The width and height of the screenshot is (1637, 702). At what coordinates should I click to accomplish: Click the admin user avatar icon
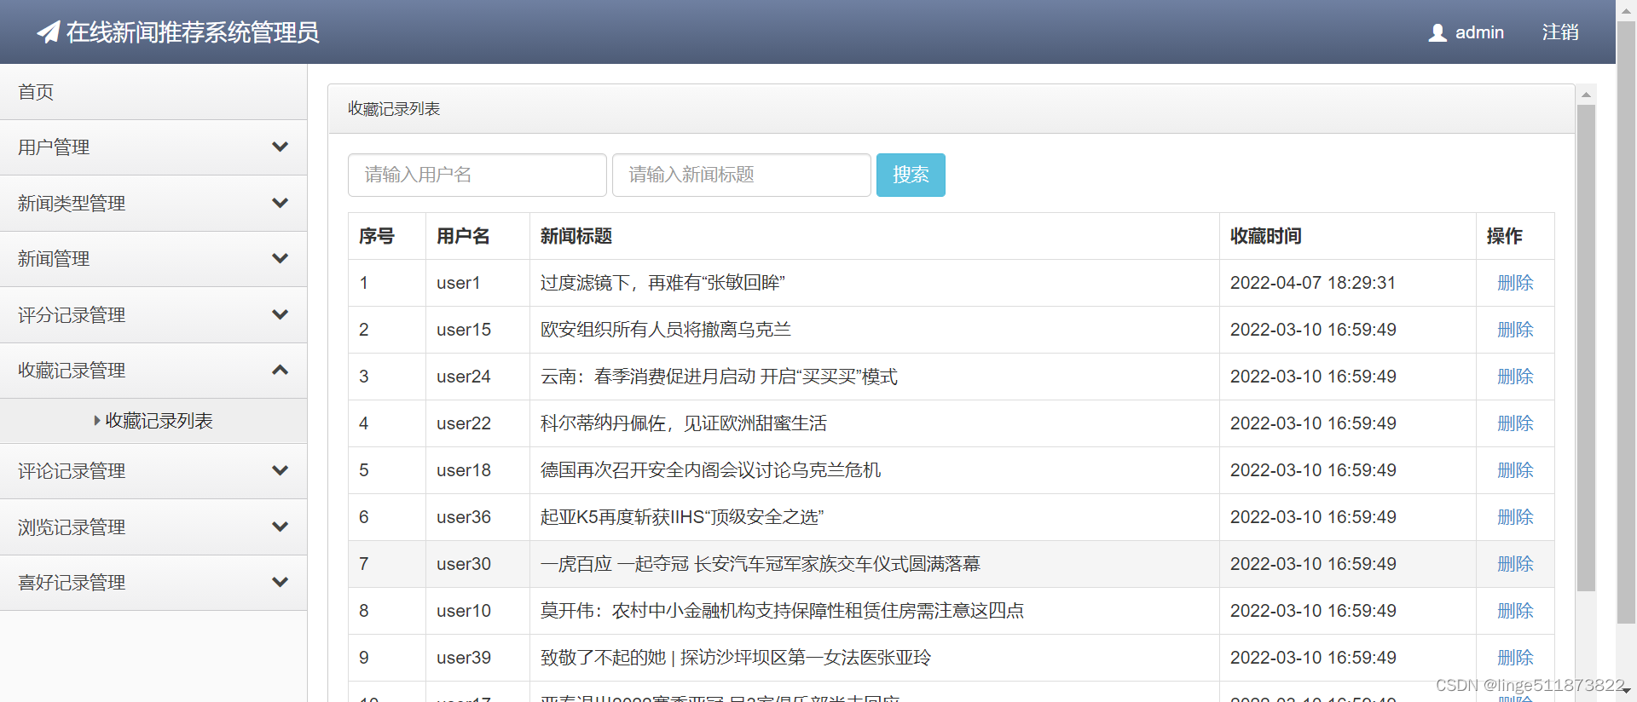(x=1437, y=32)
